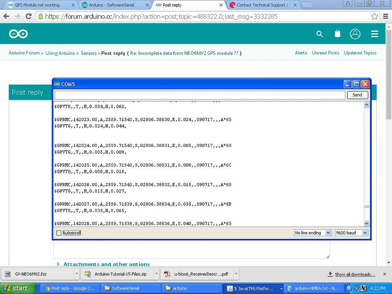This screenshot has height=294, width=392.
Task: Click the address bar padlock icon
Action: (x=41, y=16)
